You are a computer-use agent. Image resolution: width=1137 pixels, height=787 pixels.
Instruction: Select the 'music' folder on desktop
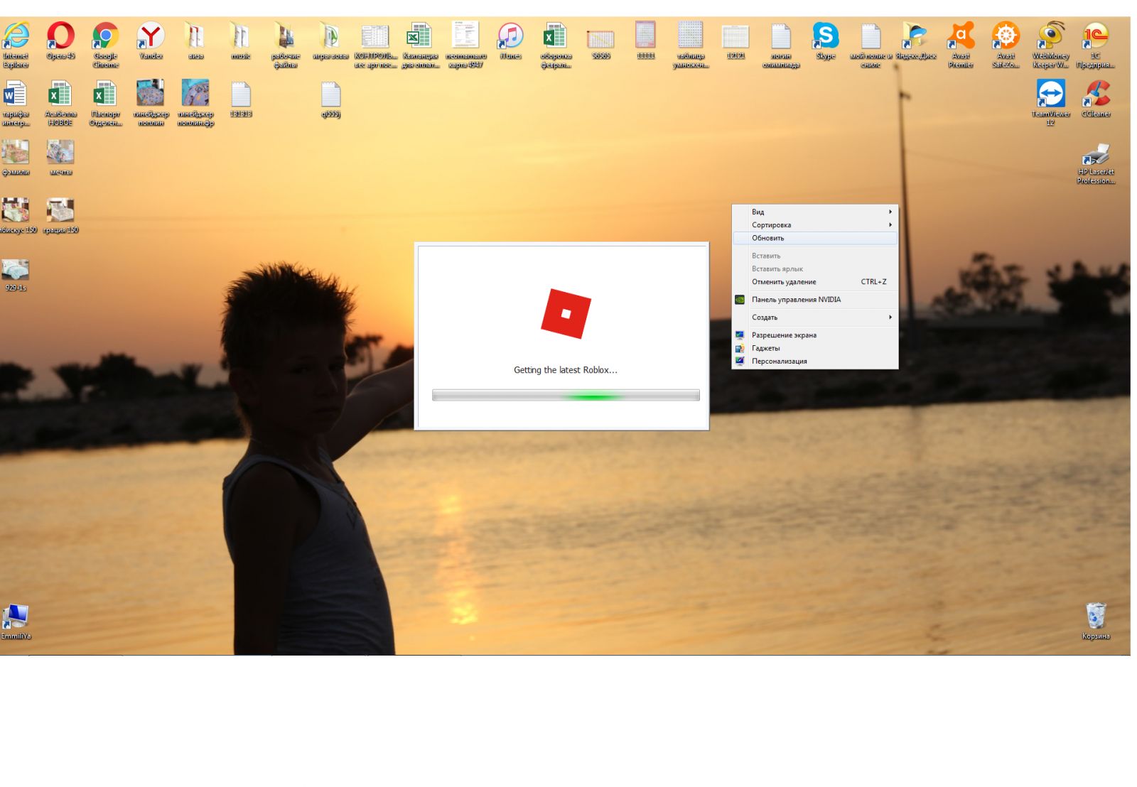point(240,40)
